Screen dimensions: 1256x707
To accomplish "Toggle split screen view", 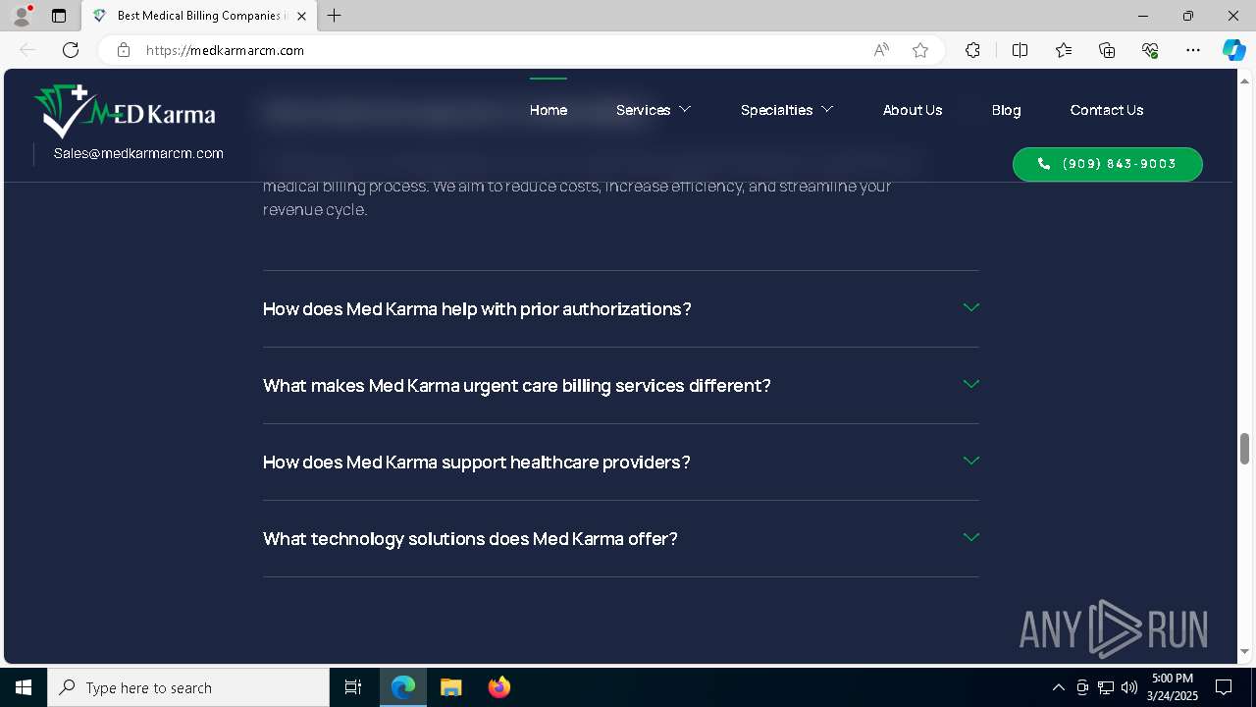I will (x=1020, y=50).
